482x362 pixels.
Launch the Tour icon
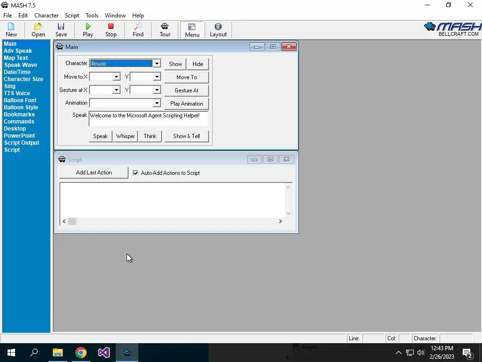click(165, 30)
